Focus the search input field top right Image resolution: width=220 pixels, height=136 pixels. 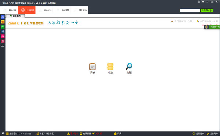(x=190, y=10)
